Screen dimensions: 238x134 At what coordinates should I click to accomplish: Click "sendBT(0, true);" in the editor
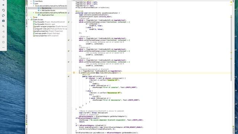coord(96,26)
